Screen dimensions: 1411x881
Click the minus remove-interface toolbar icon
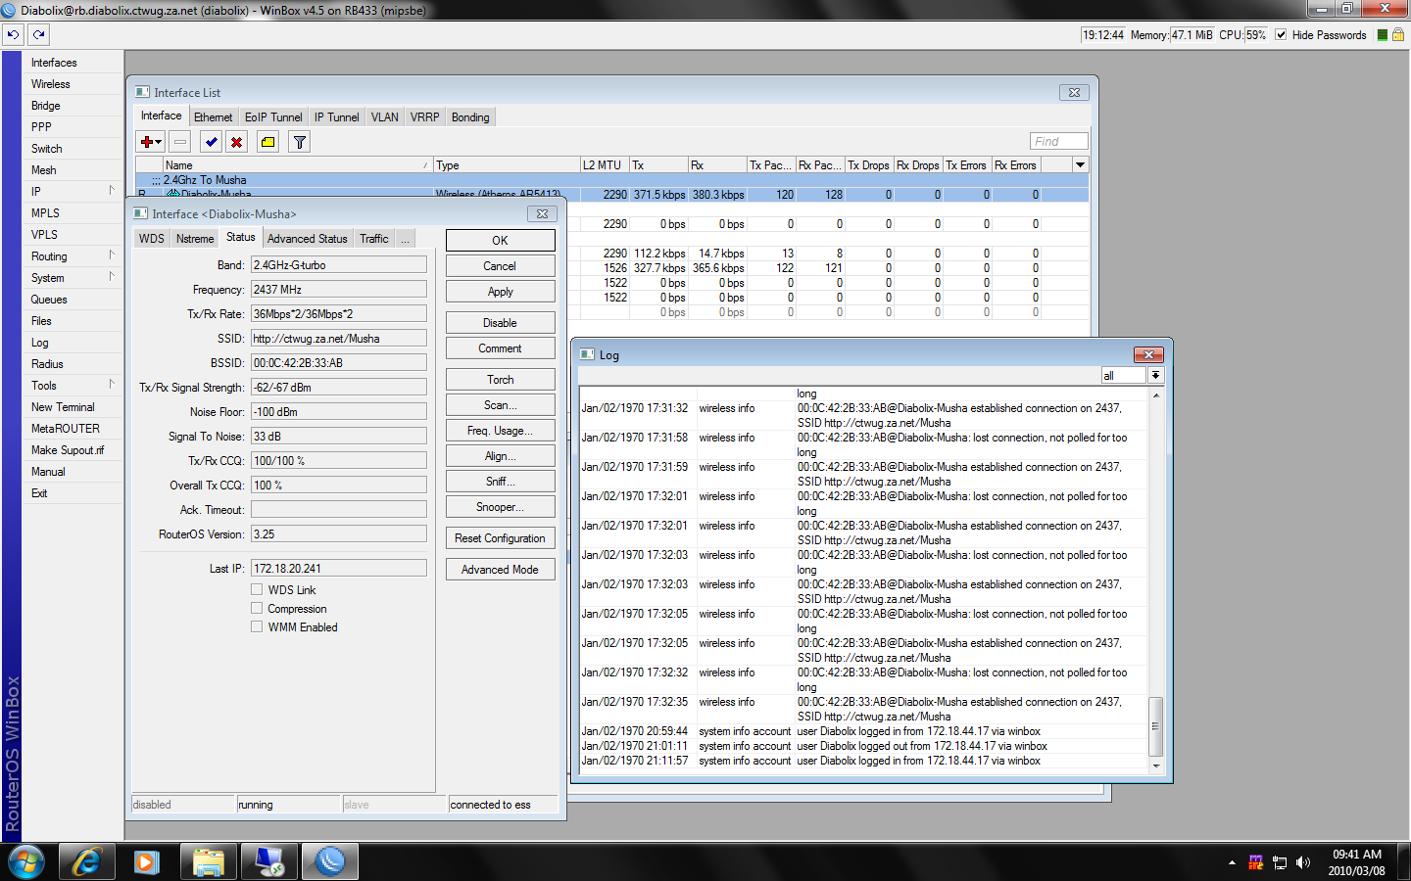(180, 142)
